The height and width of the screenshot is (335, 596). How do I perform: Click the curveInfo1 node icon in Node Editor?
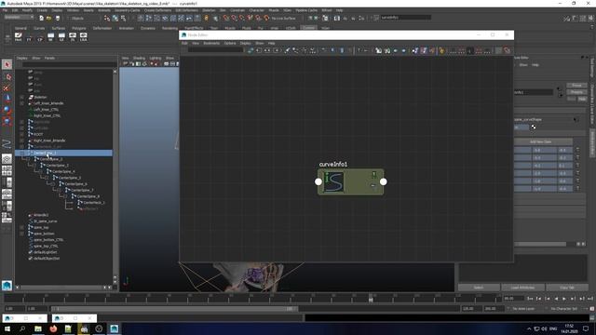click(x=333, y=182)
